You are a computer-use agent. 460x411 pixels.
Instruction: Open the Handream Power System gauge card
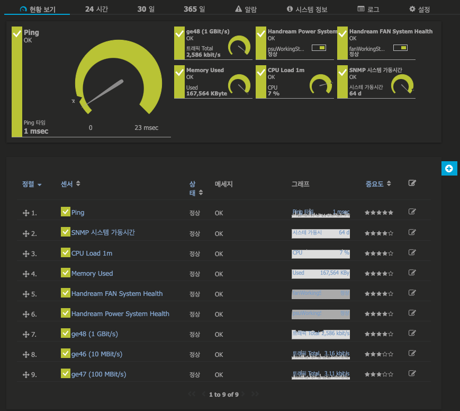[x=295, y=43]
